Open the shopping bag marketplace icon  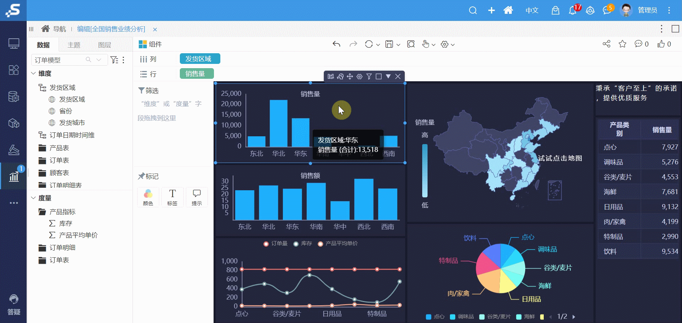(555, 10)
